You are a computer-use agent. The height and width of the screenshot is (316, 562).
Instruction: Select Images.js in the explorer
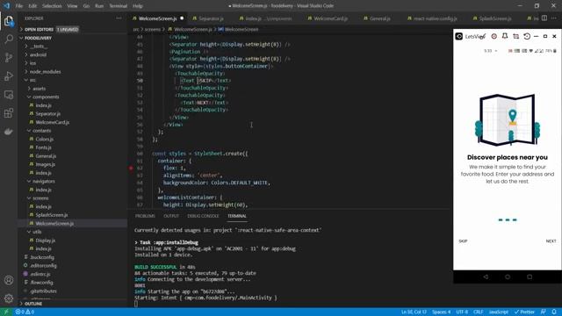[x=45, y=164]
